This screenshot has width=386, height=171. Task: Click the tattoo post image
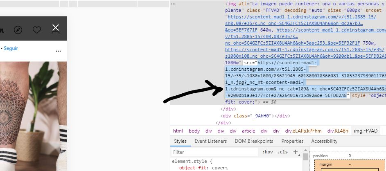[33, 115]
